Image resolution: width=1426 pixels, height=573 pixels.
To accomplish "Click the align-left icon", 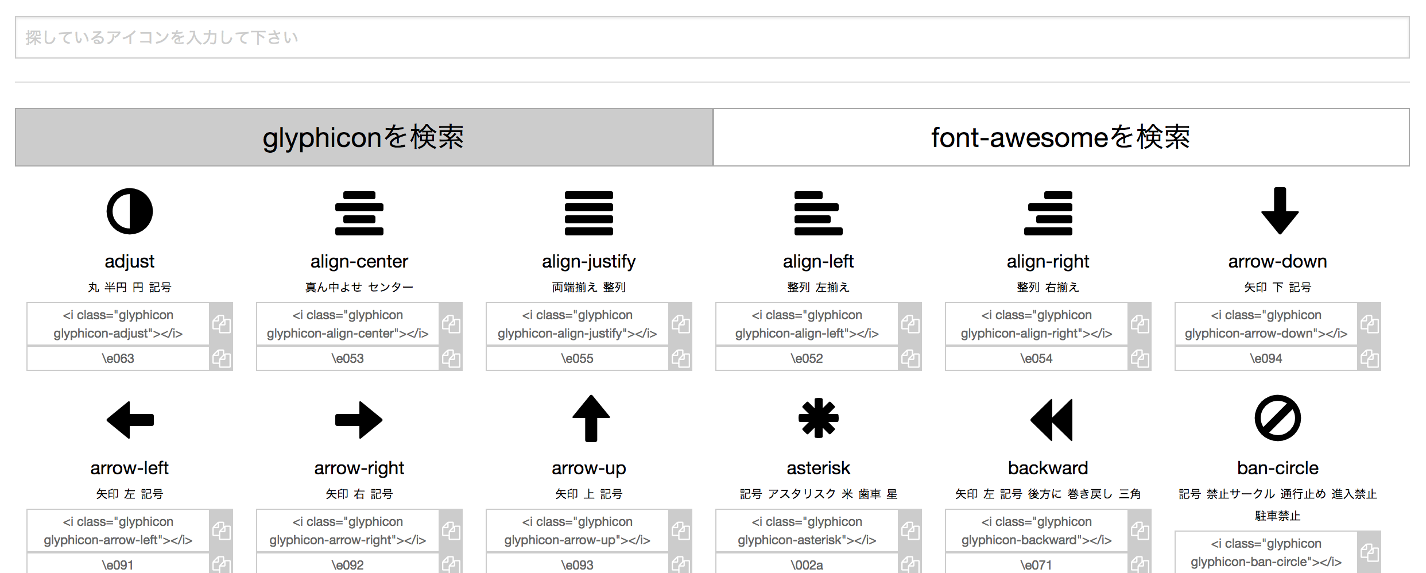I will pos(819,213).
